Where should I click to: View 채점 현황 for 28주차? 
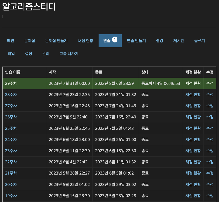click(x=193, y=95)
